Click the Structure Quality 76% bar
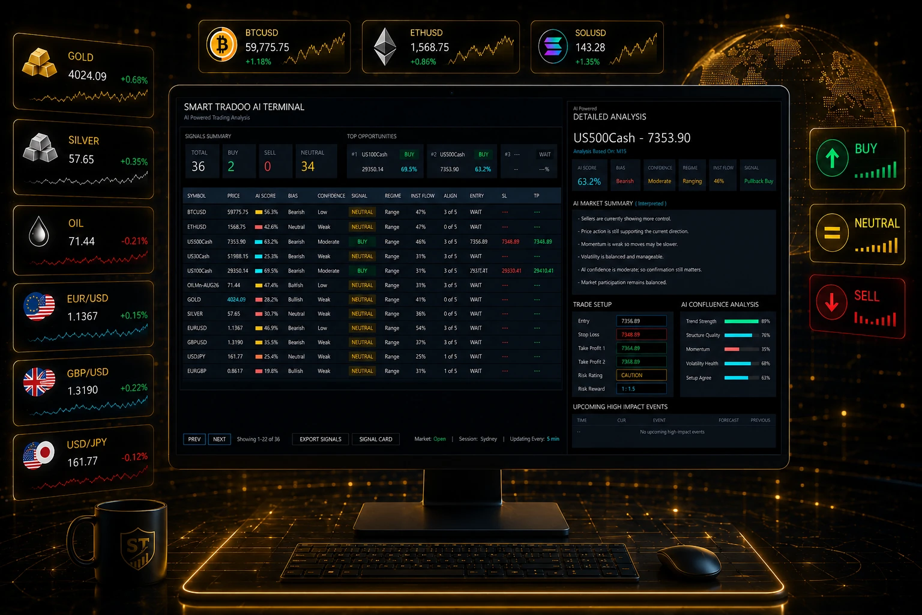This screenshot has height=615, width=922. pyautogui.click(x=741, y=335)
